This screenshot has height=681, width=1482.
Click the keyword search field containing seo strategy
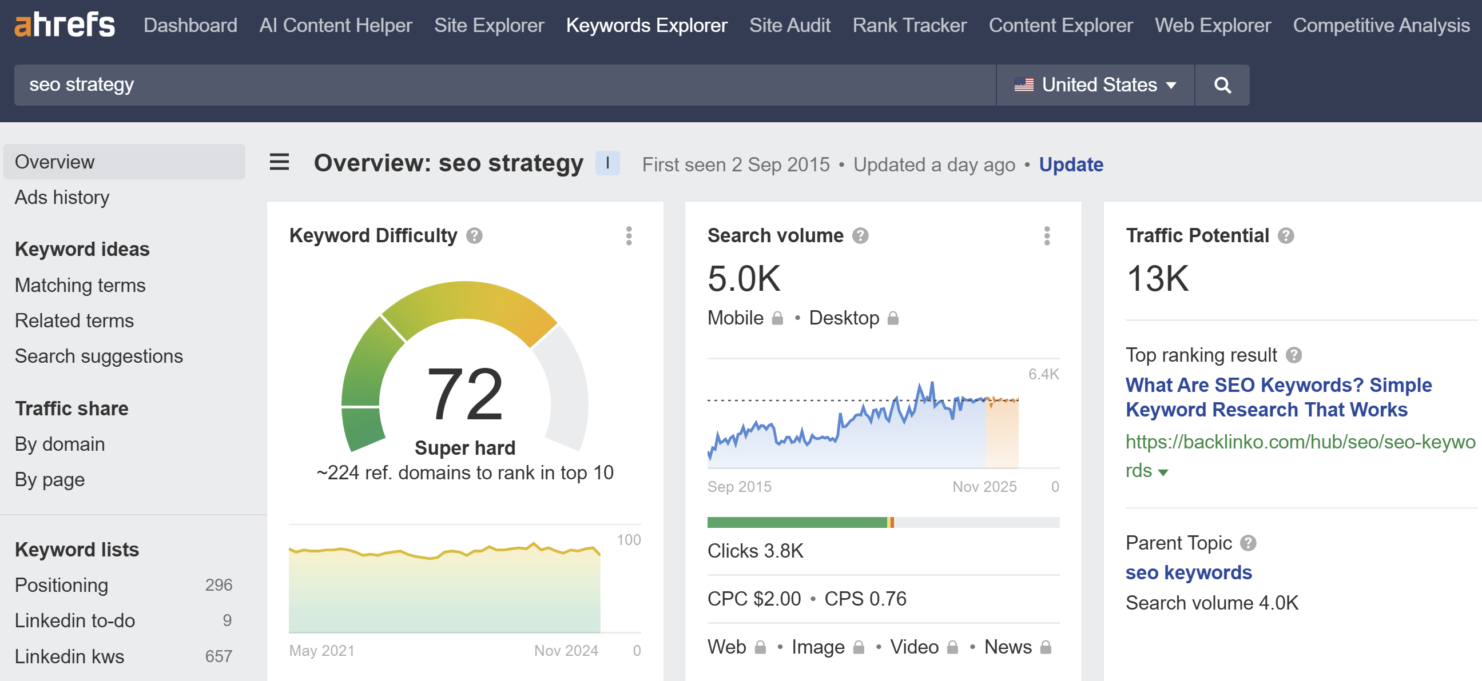click(504, 85)
